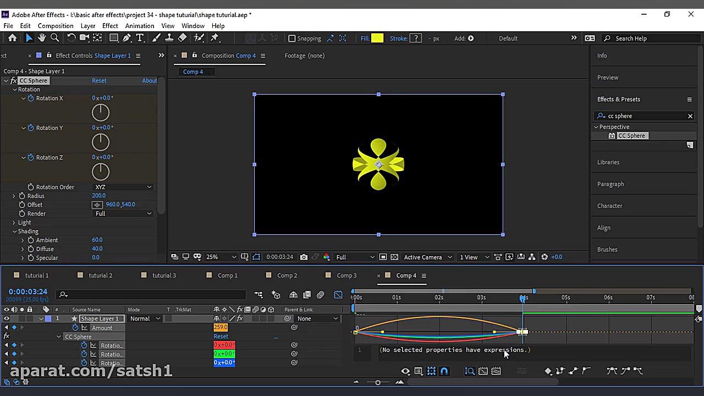The image size is (704, 396).
Task: Select the Type tool
Action: [x=140, y=38]
